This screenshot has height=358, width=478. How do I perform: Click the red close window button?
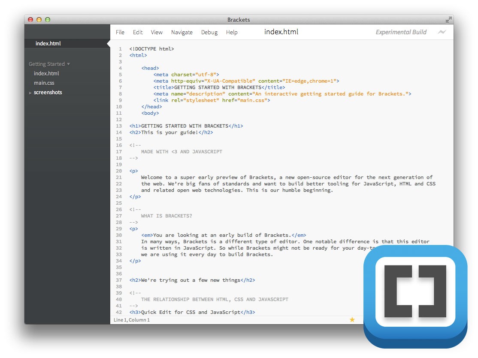[x=30, y=20]
